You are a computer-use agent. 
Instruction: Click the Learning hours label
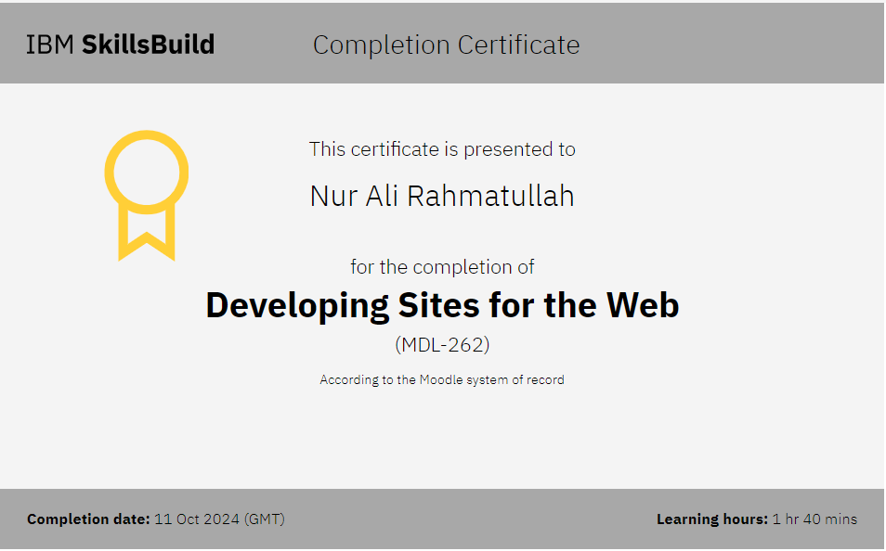[x=711, y=519]
